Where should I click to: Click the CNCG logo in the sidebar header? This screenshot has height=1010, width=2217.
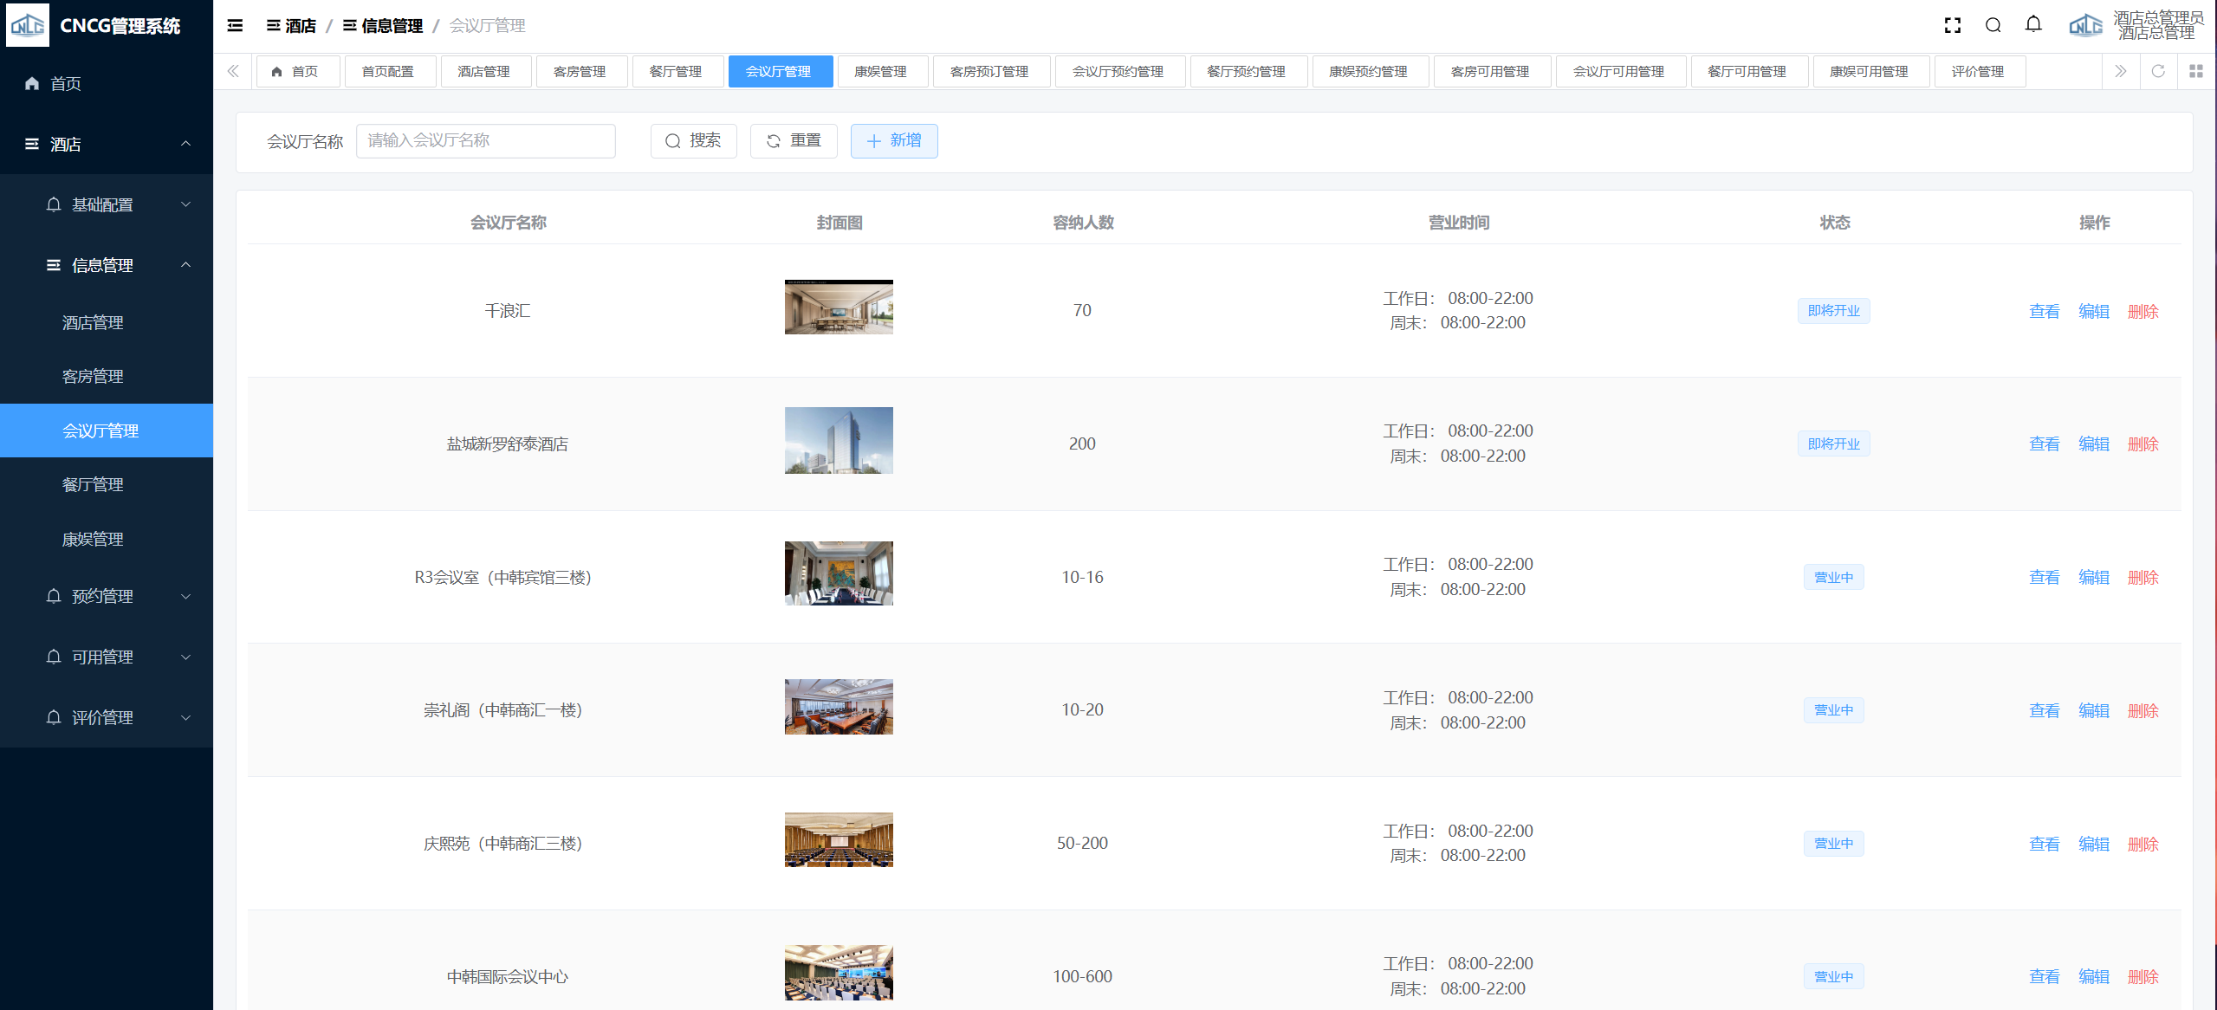[x=28, y=26]
